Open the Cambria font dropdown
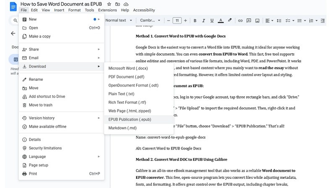336x188 pixels. [x=150, y=20]
